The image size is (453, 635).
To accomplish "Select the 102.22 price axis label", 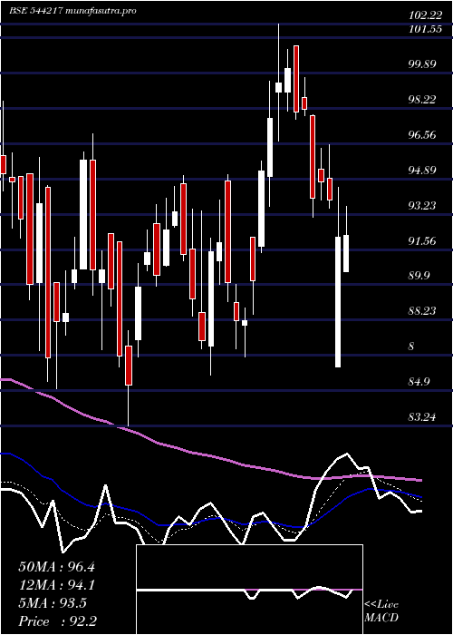I will pyautogui.click(x=425, y=15).
